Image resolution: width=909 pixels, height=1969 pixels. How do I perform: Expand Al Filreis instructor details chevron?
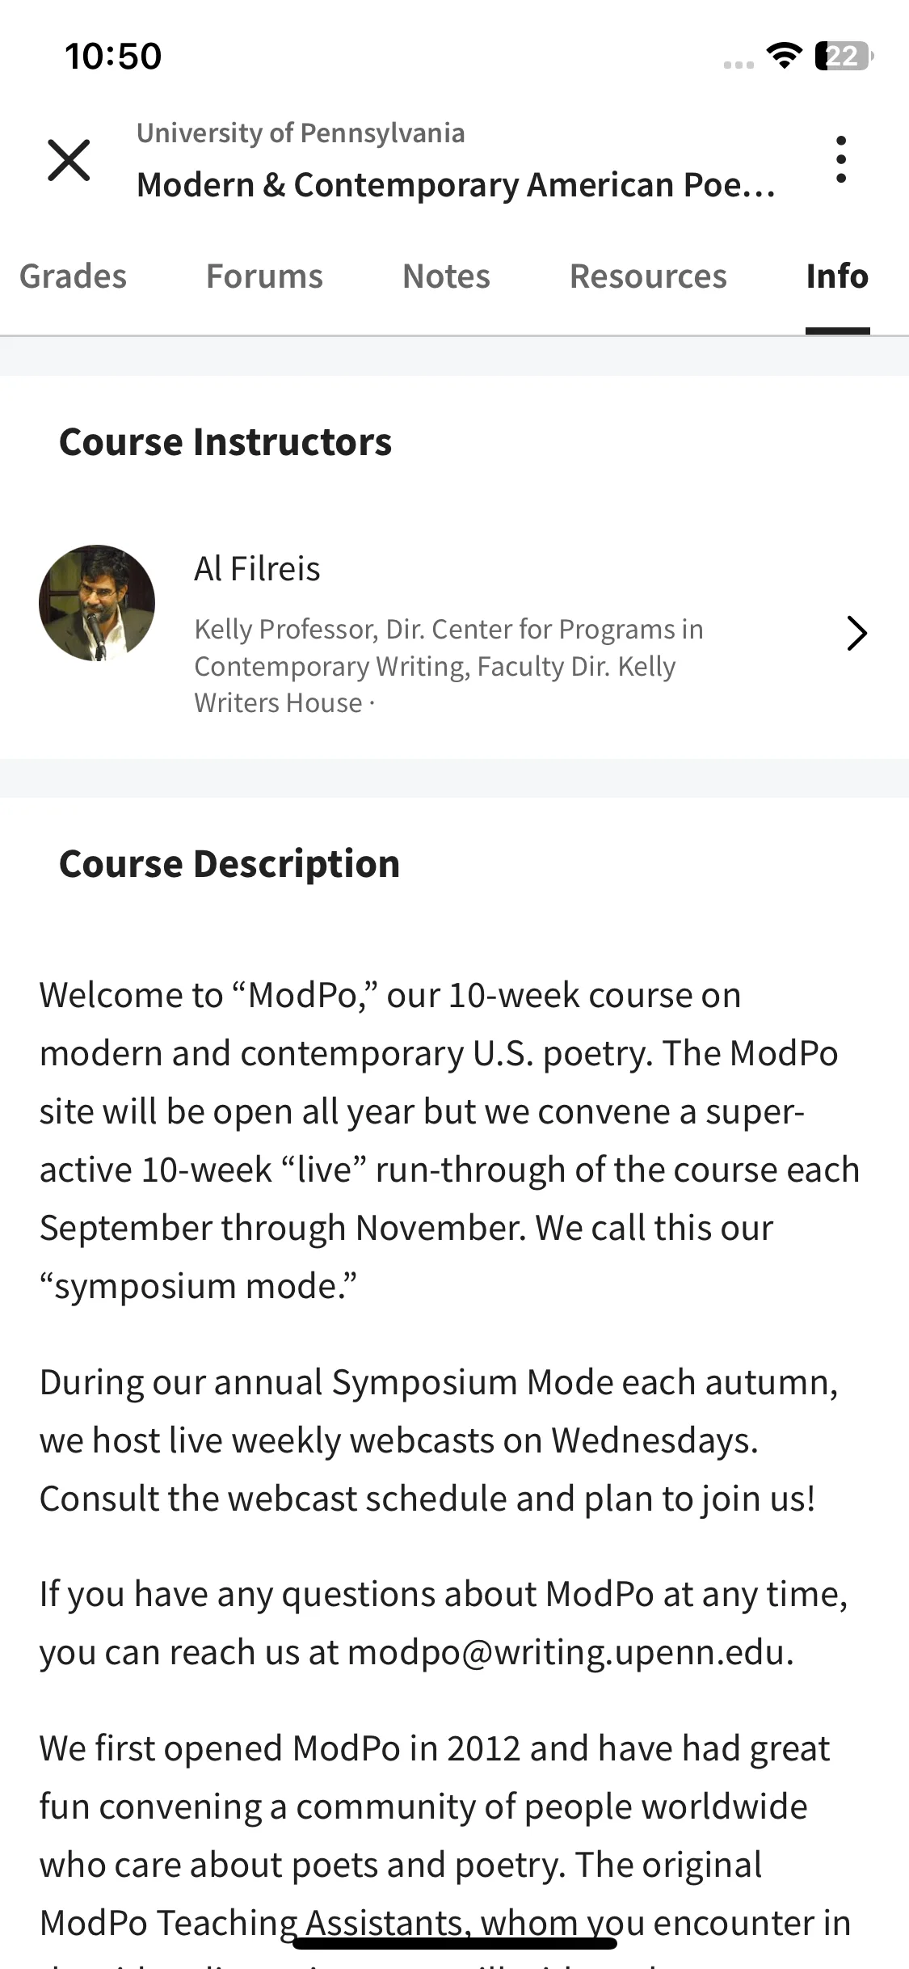click(856, 633)
